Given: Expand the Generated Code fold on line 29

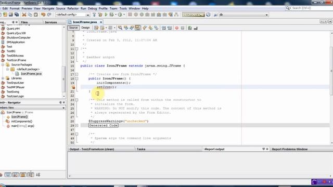Looking at the screenshot, I should tap(76, 126).
